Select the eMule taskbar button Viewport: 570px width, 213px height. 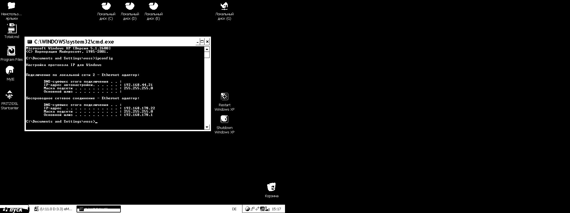(53, 209)
